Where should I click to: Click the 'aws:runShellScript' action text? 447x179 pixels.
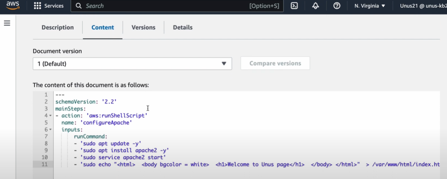(x=116, y=116)
